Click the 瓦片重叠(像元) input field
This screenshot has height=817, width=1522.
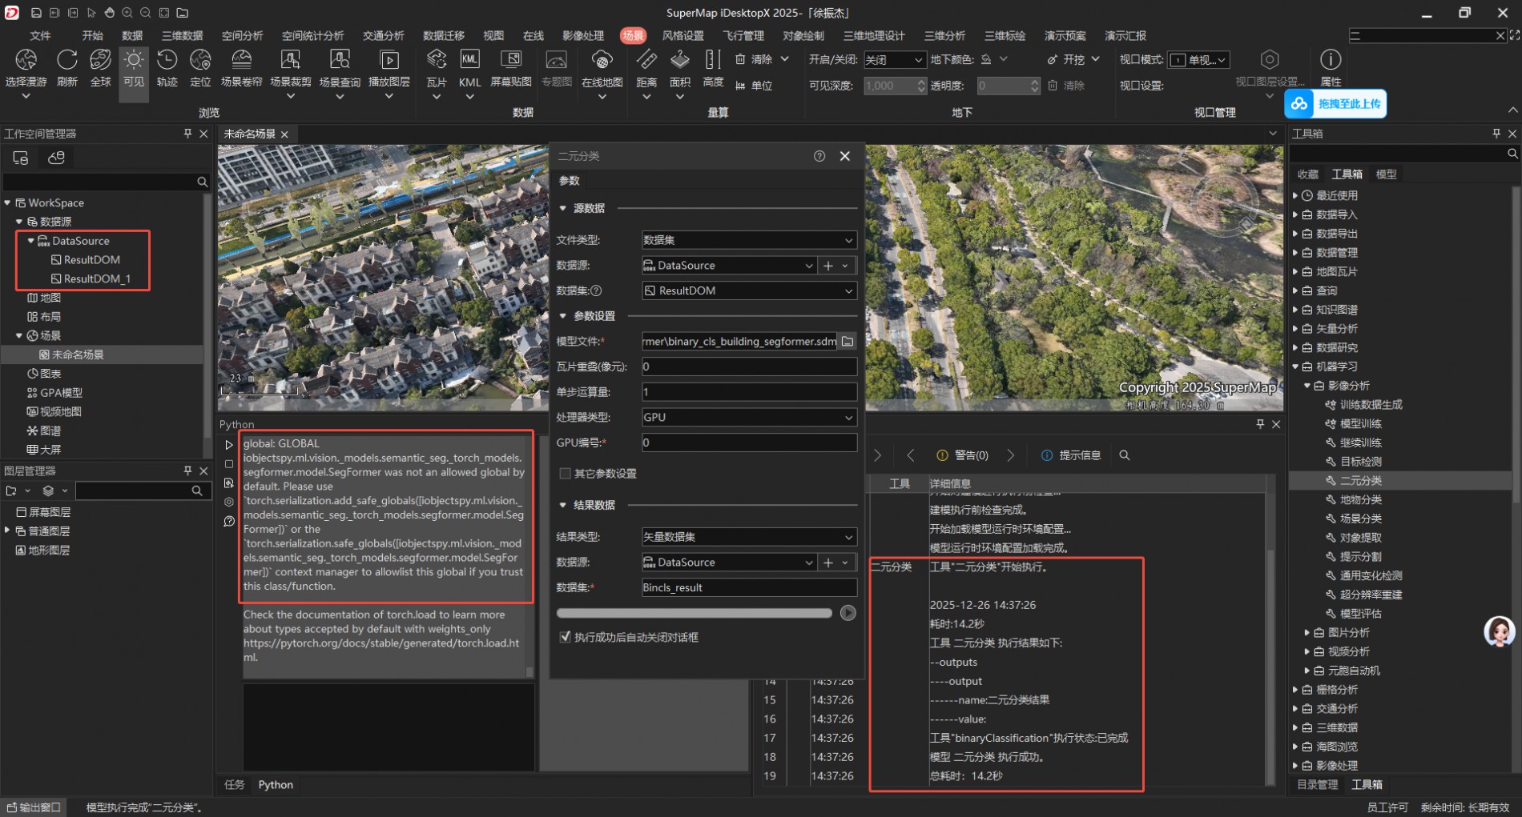(x=748, y=367)
